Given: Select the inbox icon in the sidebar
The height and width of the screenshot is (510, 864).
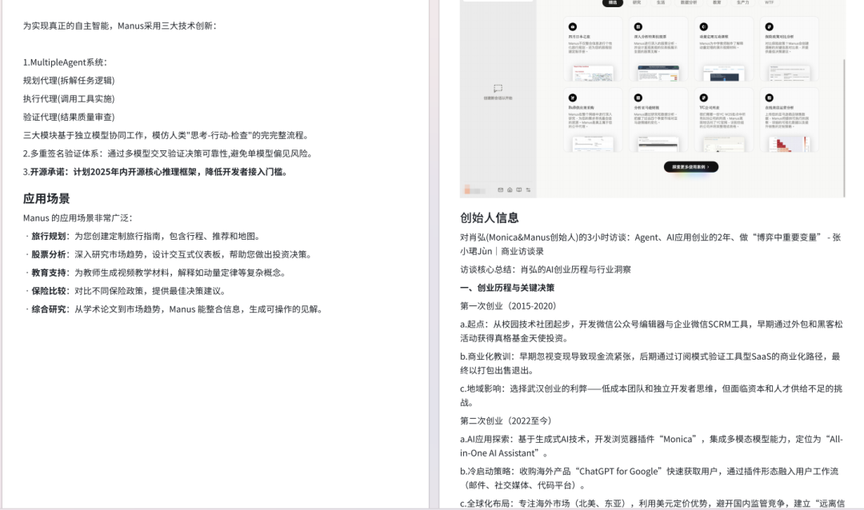Looking at the screenshot, I should [500, 190].
